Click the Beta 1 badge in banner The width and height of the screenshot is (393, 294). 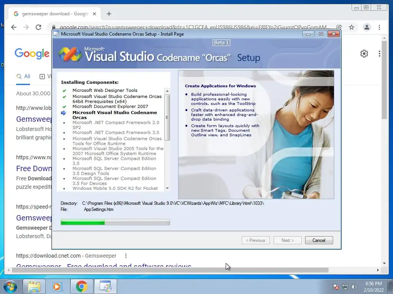point(221,43)
